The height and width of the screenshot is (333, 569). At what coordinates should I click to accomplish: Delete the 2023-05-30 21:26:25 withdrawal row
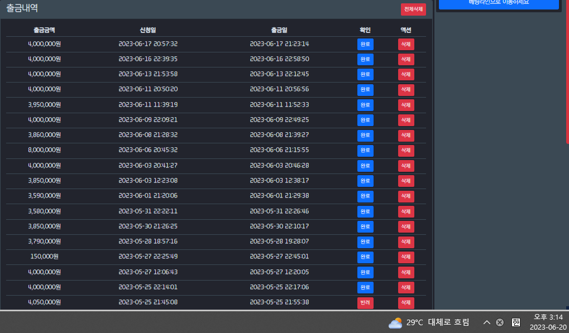coord(406,227)
